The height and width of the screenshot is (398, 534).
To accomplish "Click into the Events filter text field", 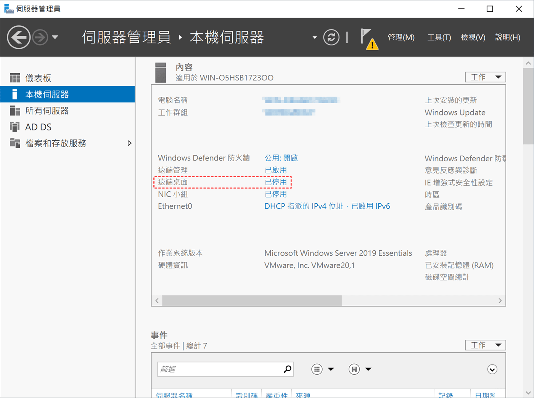I will (x=219, y=369).
